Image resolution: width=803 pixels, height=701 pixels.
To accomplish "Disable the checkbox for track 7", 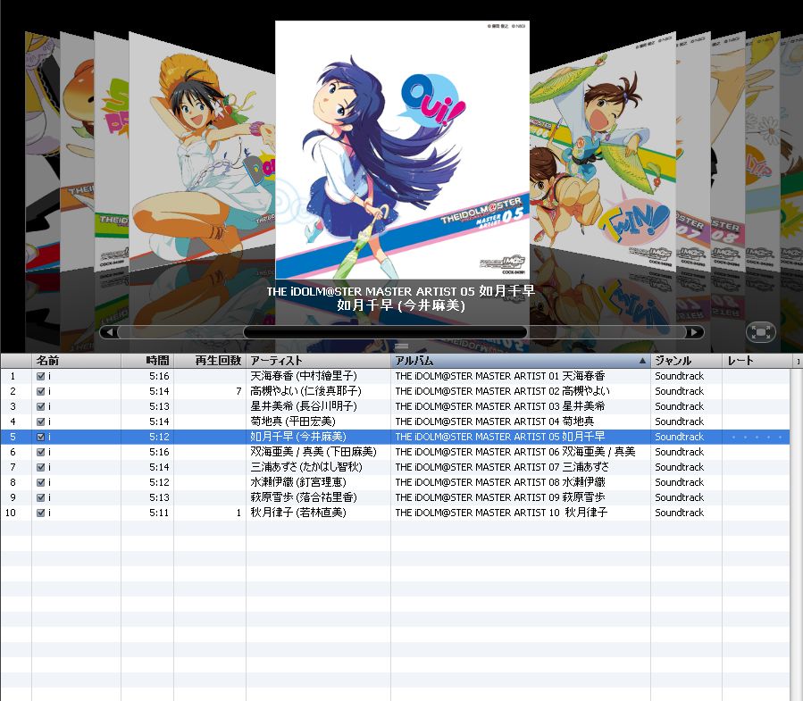I will tap(41, 467).
